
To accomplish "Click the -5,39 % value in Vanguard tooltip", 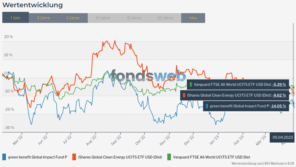I will (x=279, y=85).
